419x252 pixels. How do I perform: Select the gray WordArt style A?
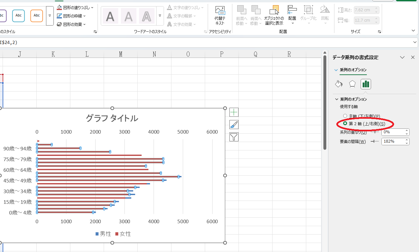point(129,16)
